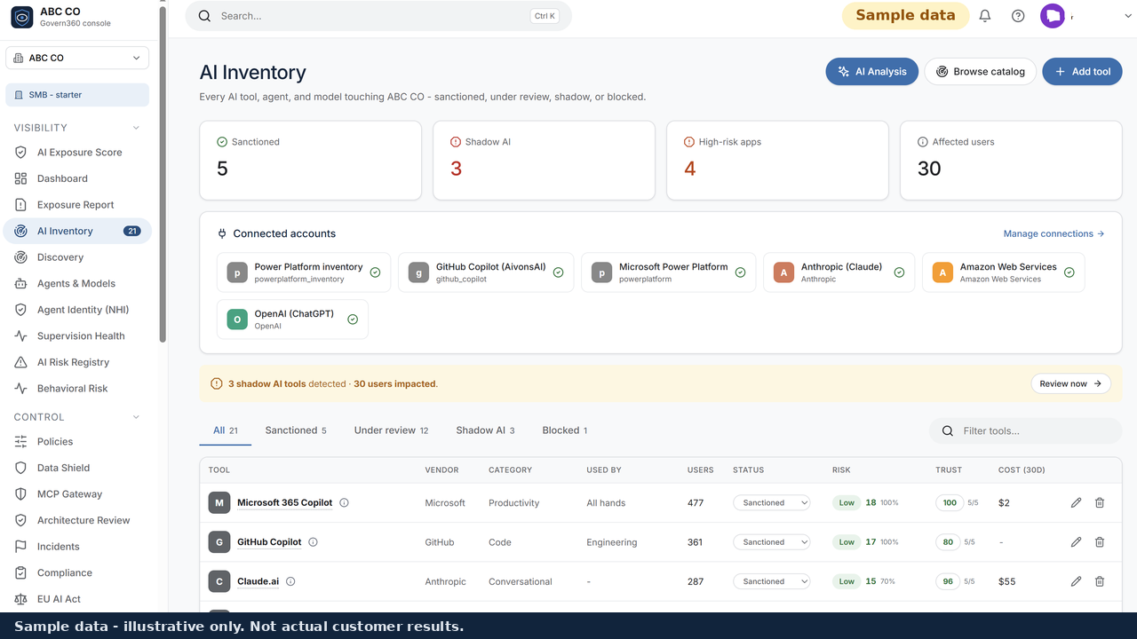The width and height of the screenshot is (1137, 639).
Task: Switch to the Shadow AI tab
Action: (x=485, y=430)
